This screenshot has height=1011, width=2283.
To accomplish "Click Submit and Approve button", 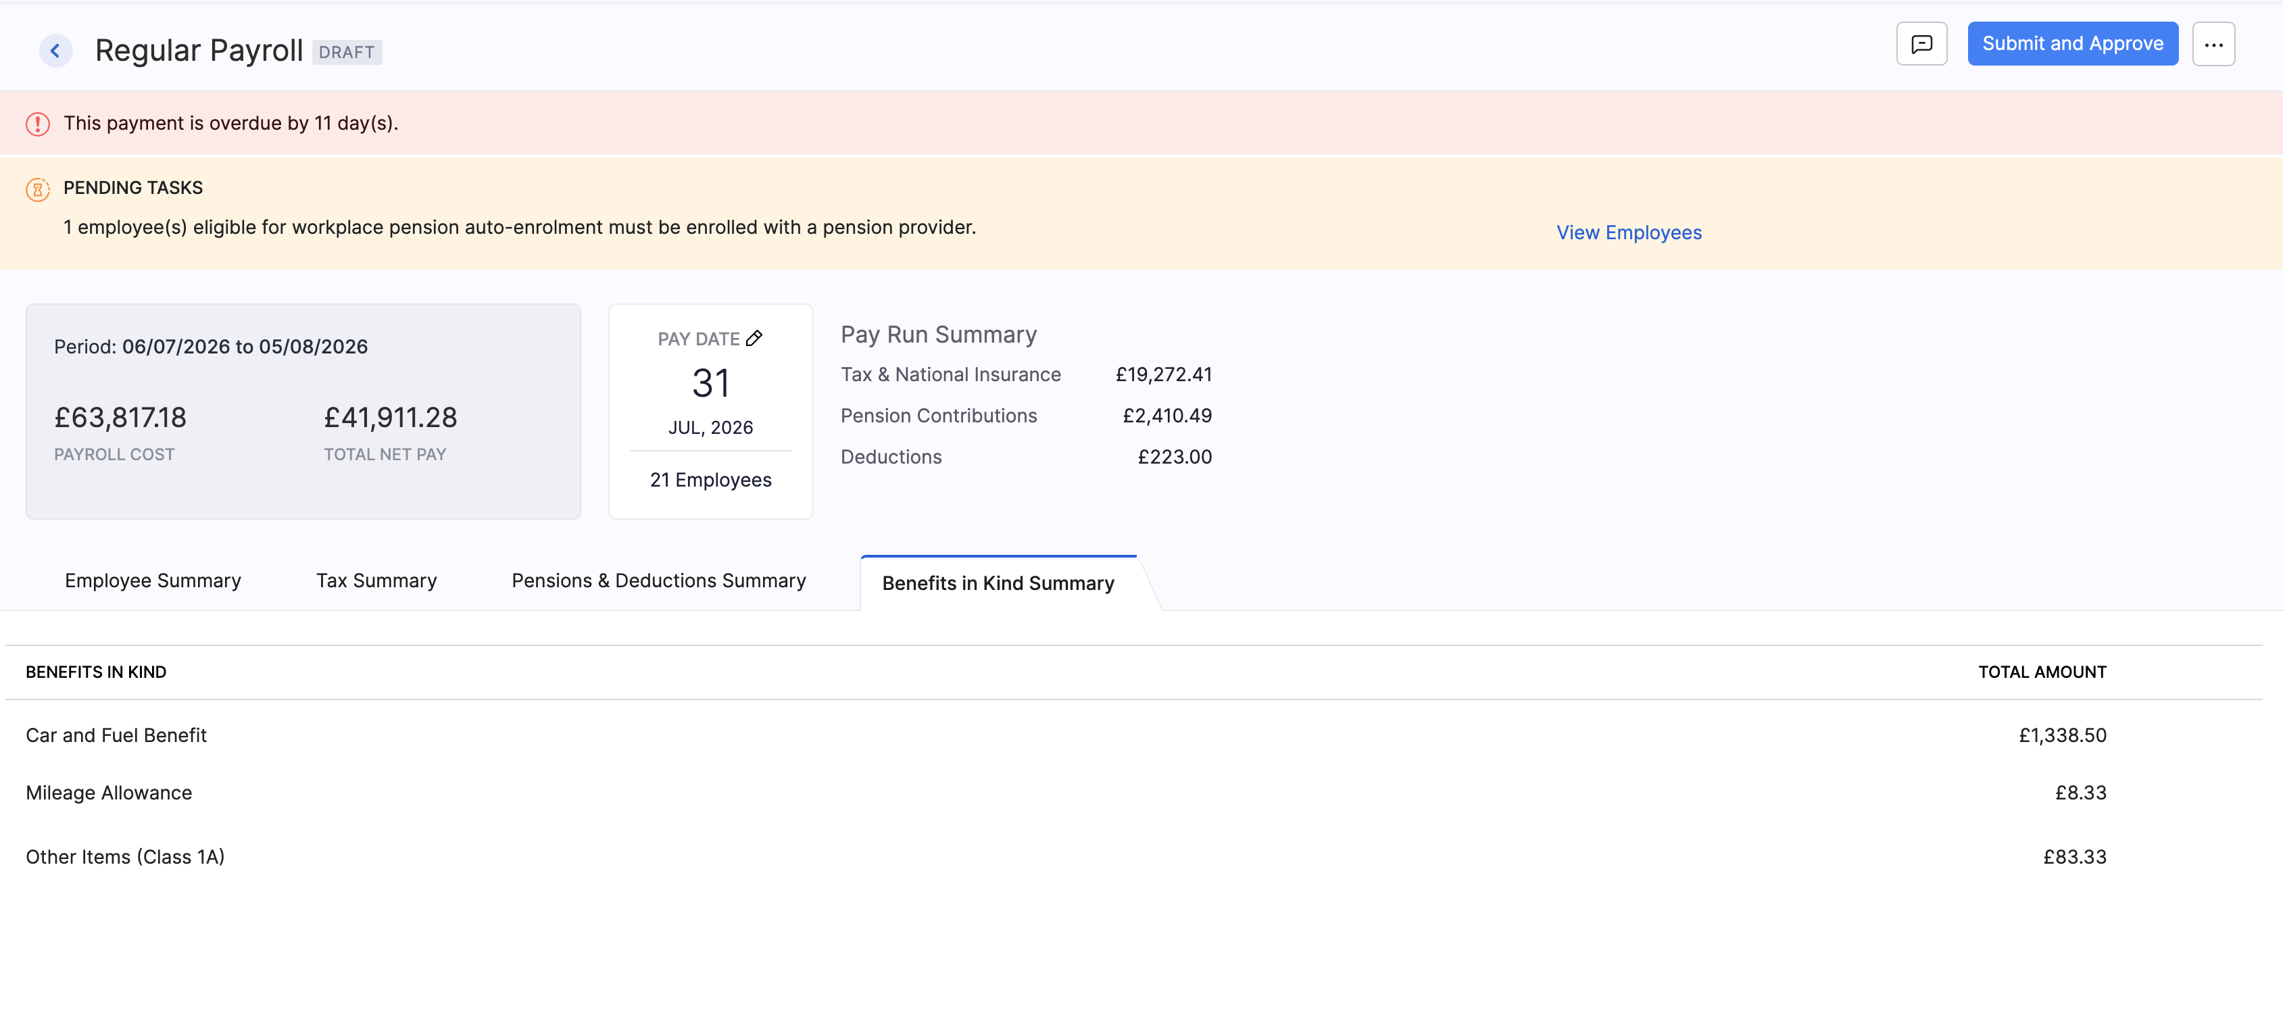I will (2072, 43).
